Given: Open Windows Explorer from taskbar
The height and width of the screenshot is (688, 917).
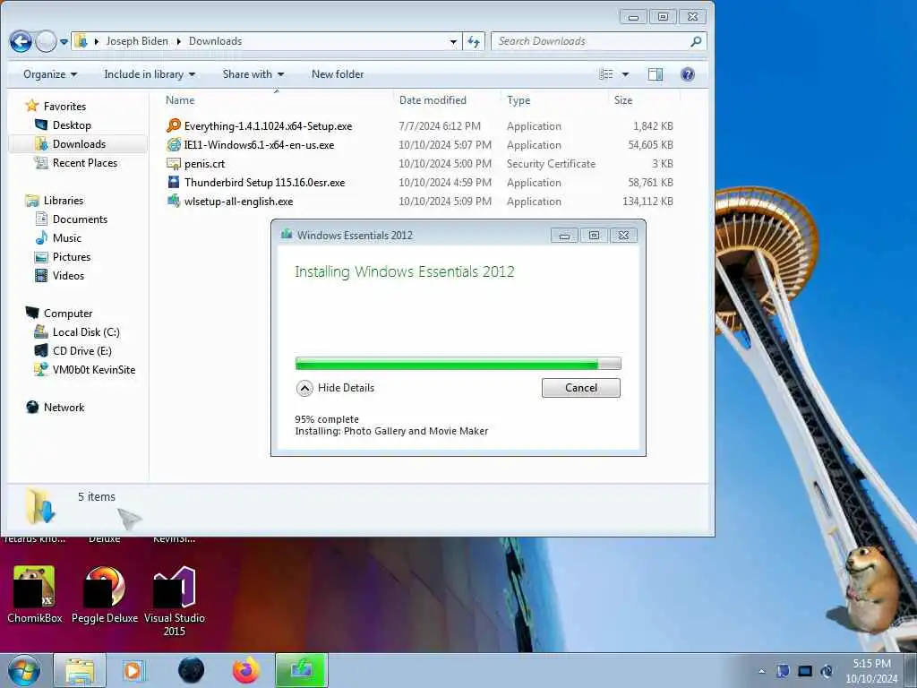Looking at the screenshot, I should pyautogui.click(x=80, y=670).
